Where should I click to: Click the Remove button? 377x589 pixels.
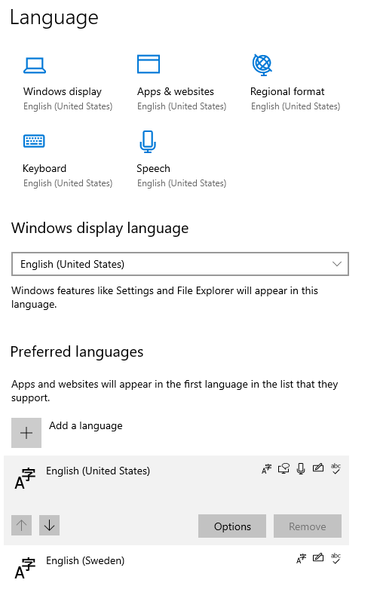(x=307, y=526)
